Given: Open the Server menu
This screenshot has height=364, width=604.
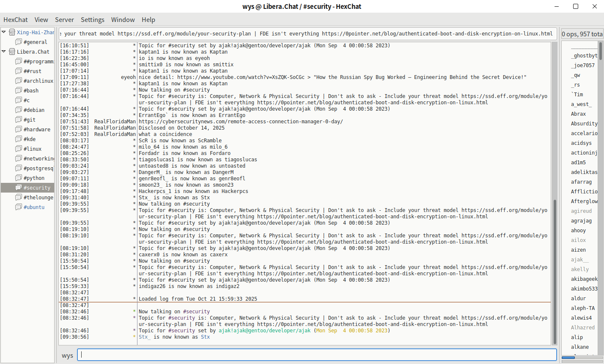Looking at the screenshot, I should [x=64, y=19].
